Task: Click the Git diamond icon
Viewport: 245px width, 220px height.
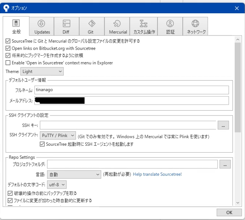Action: [92, 23]
